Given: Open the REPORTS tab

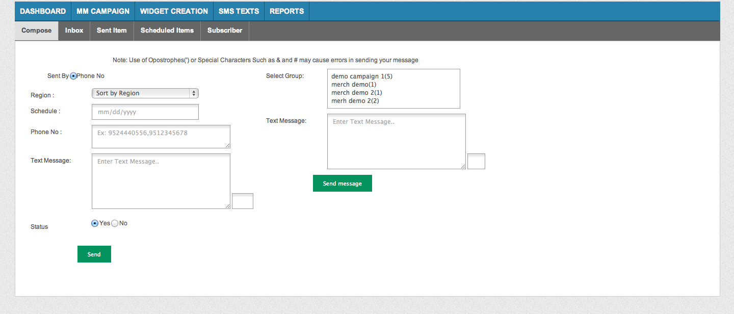Looking at the screenshot, I should tap(286, 11).
